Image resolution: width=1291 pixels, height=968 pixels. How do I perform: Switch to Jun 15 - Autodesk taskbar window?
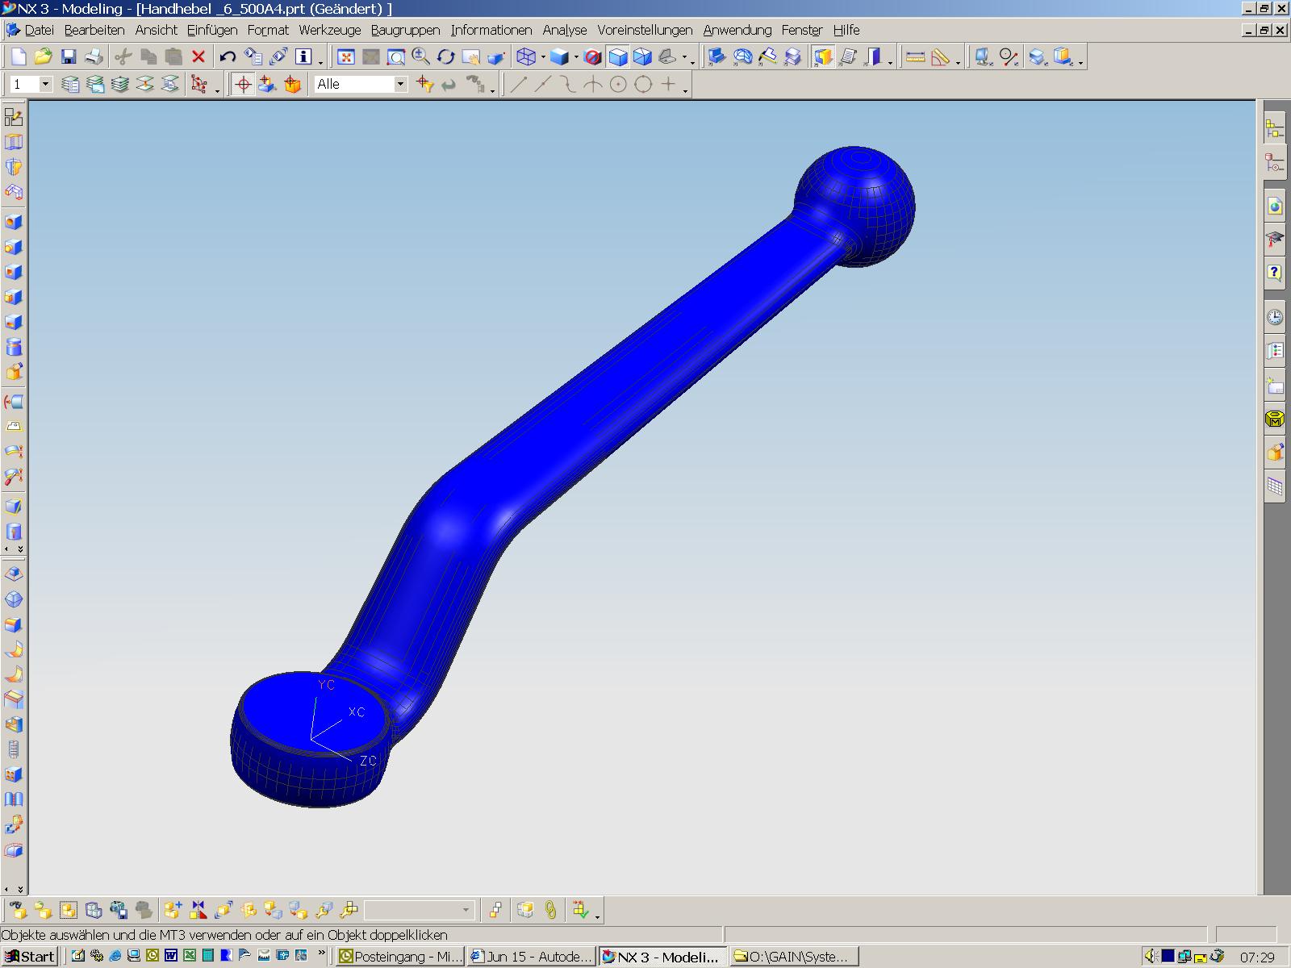(532, 957)
